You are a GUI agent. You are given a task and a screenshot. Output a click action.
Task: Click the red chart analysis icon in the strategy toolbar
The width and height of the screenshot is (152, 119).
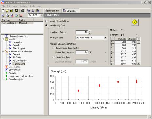[x=21, y=15]
